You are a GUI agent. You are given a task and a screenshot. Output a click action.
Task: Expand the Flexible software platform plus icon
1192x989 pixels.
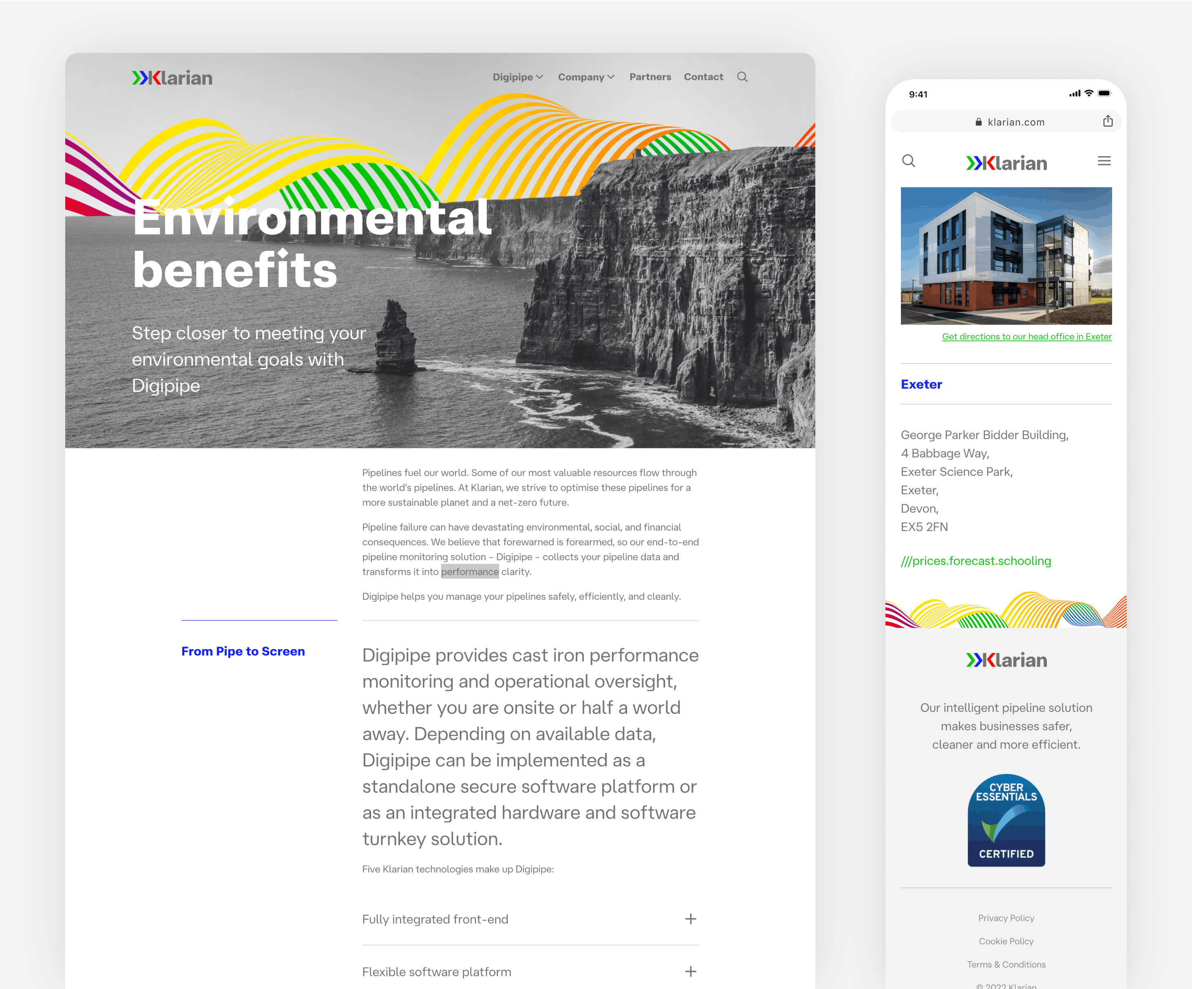pyautogui.click(x=690, y=971)
